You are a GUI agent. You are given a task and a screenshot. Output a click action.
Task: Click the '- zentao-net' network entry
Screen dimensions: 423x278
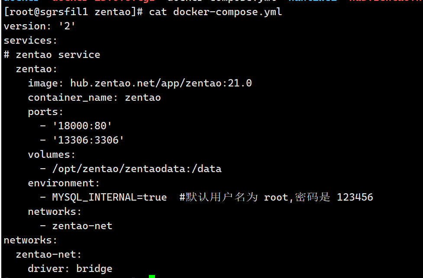coord(76,226)
